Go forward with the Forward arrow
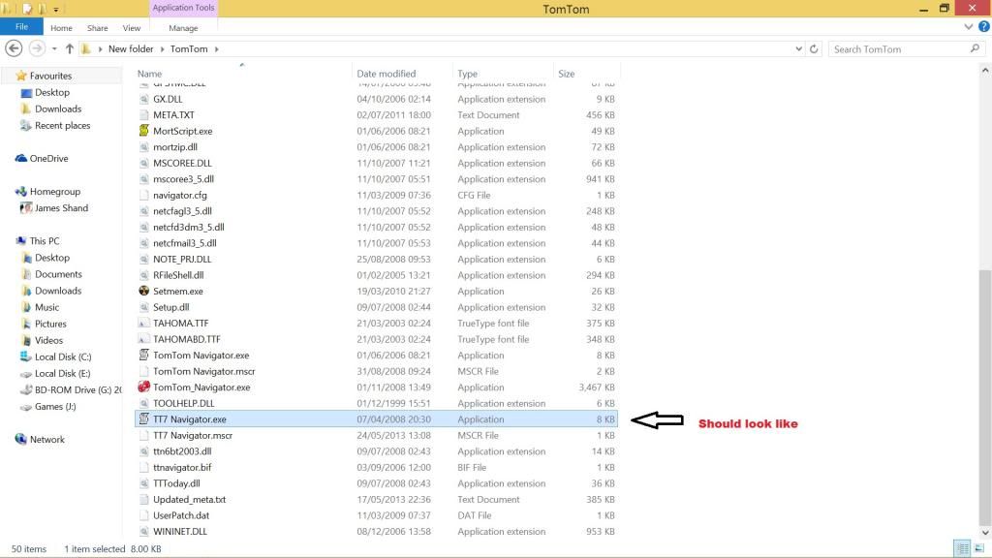The image size is (992, 558). point(38,48)
